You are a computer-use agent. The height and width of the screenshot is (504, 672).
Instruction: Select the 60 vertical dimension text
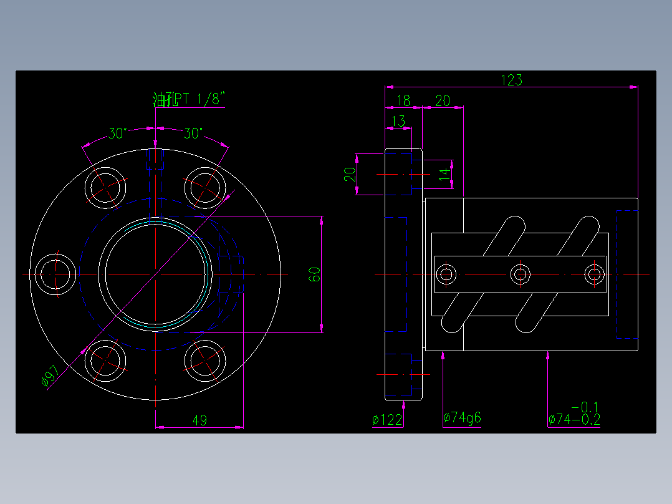(x=315, y=274)
